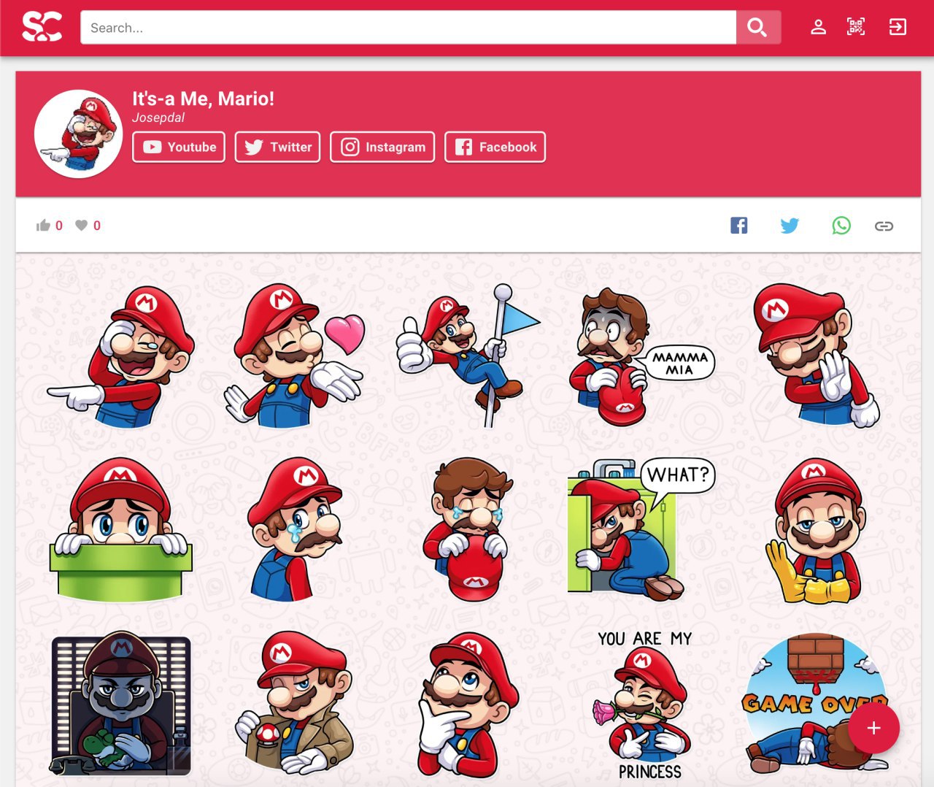Like the pack with thumbs-up icon

pyautogui.click(x=43, y=226)
